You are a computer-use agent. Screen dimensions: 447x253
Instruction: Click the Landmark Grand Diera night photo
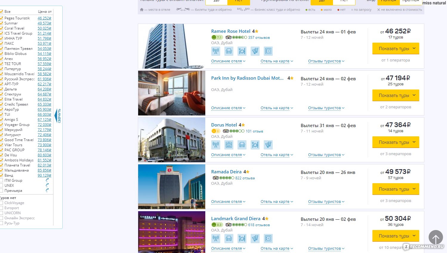tap(172, 232)
